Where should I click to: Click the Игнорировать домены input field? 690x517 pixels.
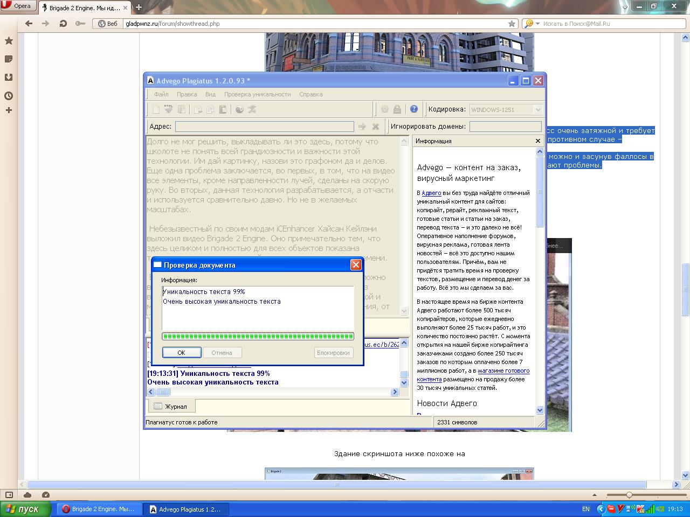505,127
